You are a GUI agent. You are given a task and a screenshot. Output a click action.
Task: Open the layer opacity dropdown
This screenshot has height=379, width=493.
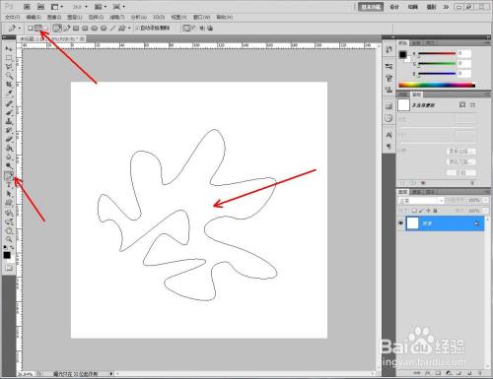coord(486,200)
